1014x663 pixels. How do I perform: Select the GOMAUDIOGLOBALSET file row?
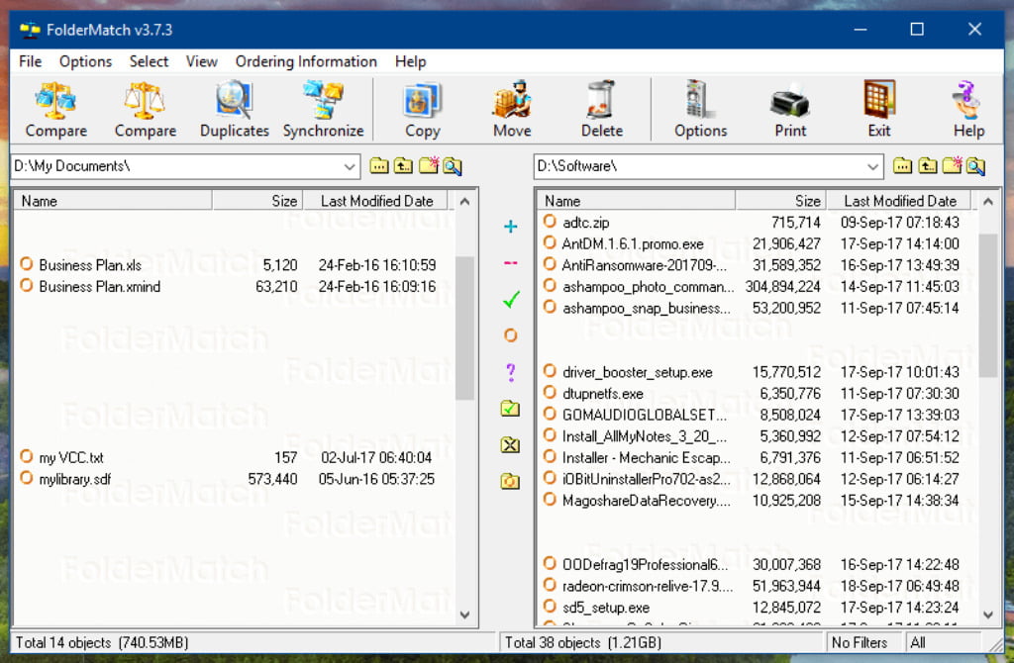(752, 415)
